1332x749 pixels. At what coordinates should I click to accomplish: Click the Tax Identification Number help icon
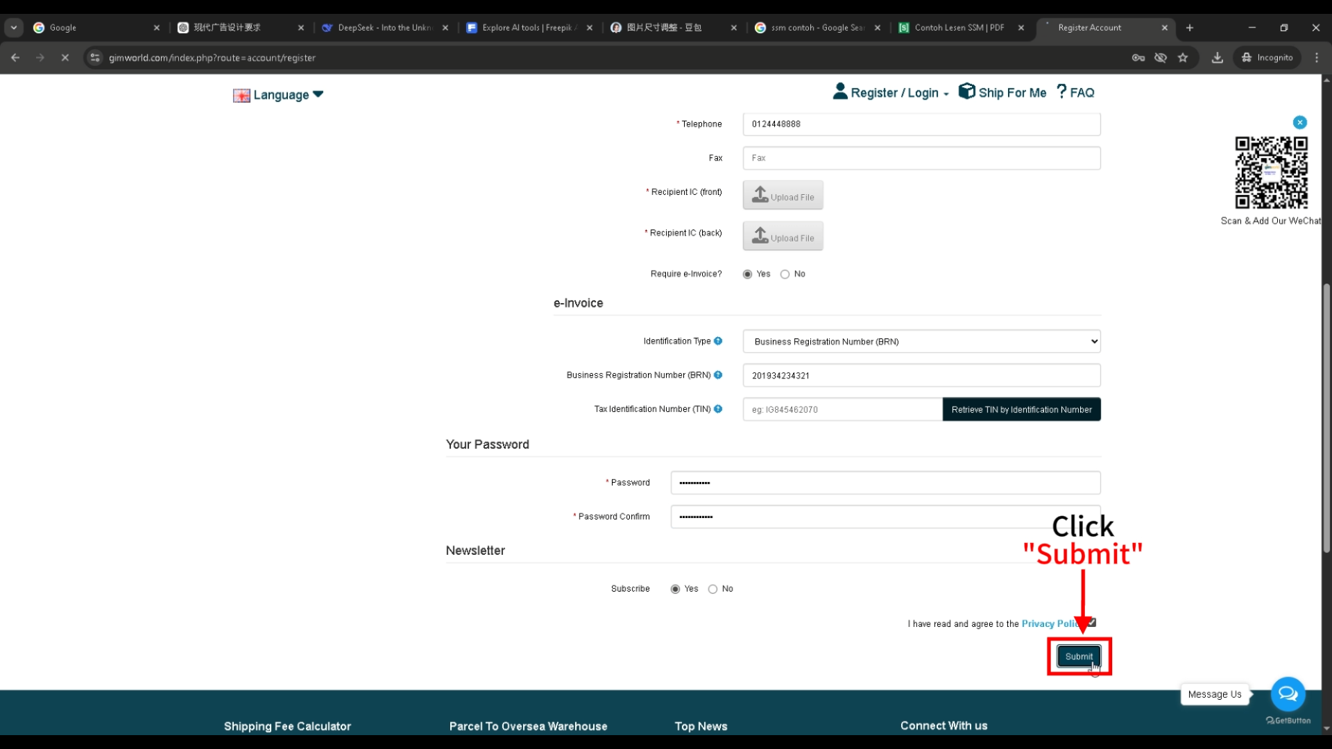click(718, 409)
